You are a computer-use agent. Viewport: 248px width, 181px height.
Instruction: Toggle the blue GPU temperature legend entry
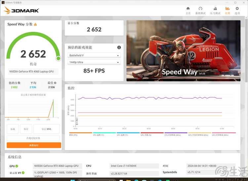click(128, 134)
